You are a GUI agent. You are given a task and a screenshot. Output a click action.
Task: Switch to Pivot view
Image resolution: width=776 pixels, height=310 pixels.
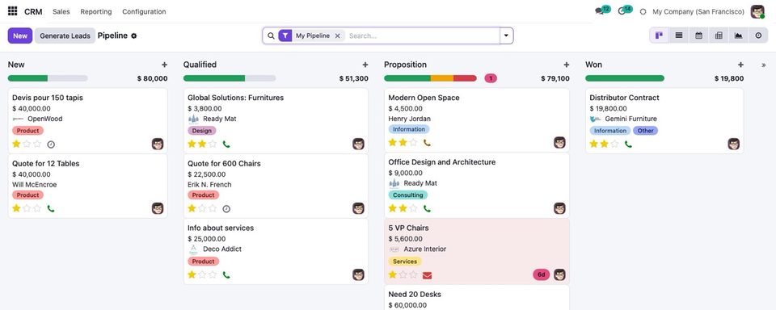click(x=719, y=36)
